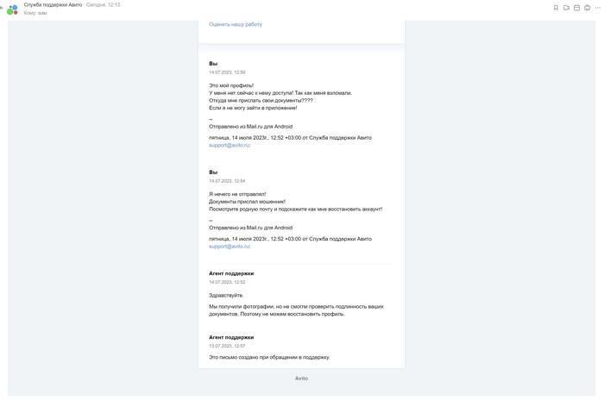Click the Avito footer label
604x401 pixels.
301,378
